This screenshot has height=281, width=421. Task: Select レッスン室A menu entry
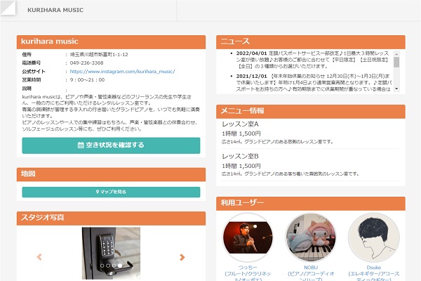[240, 124]
